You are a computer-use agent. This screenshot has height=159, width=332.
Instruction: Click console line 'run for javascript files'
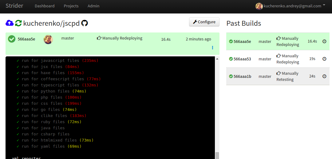click(x=57, y=61)
